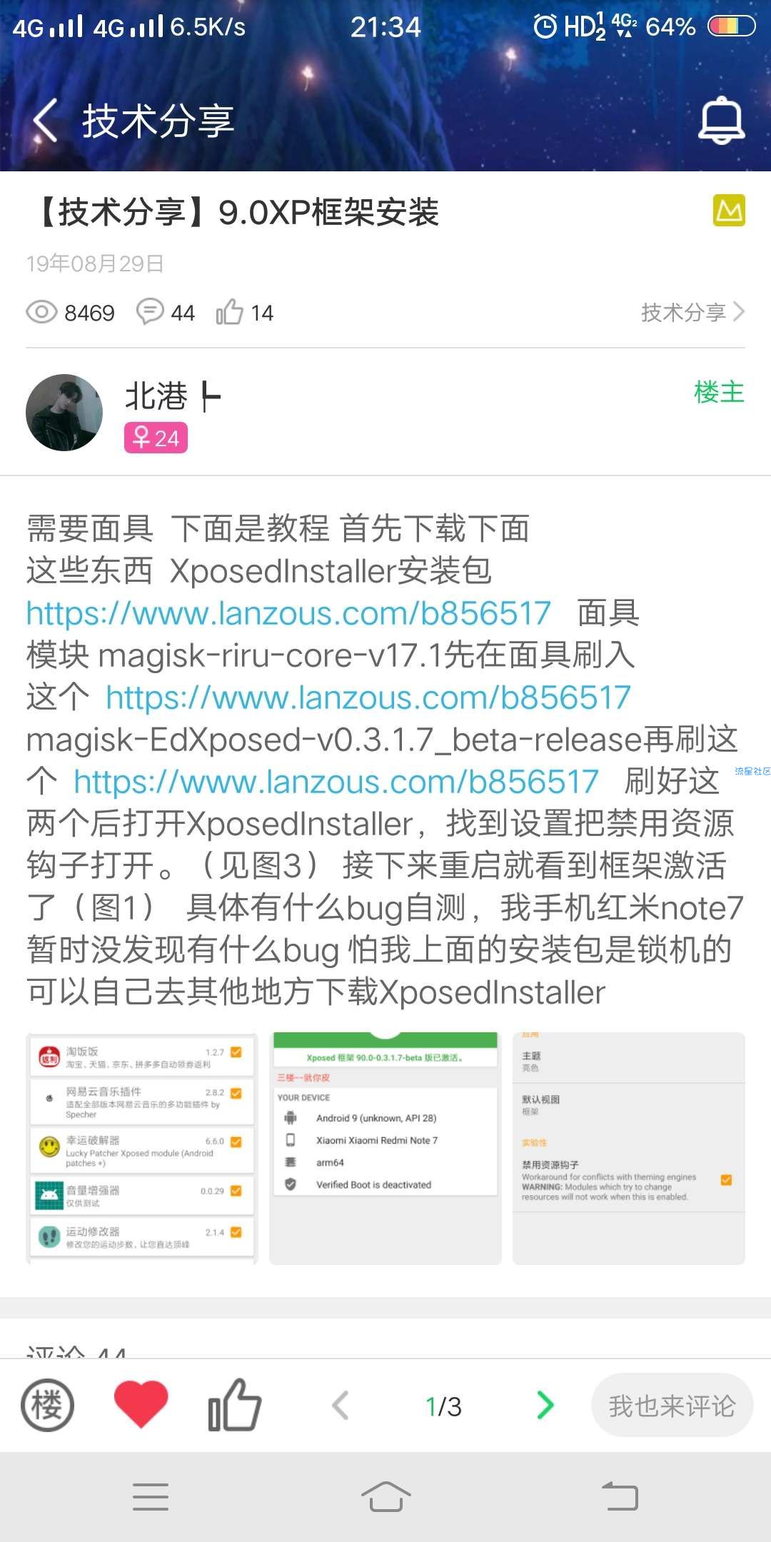
Task: Tap the 我也来评论 comment field
Action: (x=672, y=1406)
